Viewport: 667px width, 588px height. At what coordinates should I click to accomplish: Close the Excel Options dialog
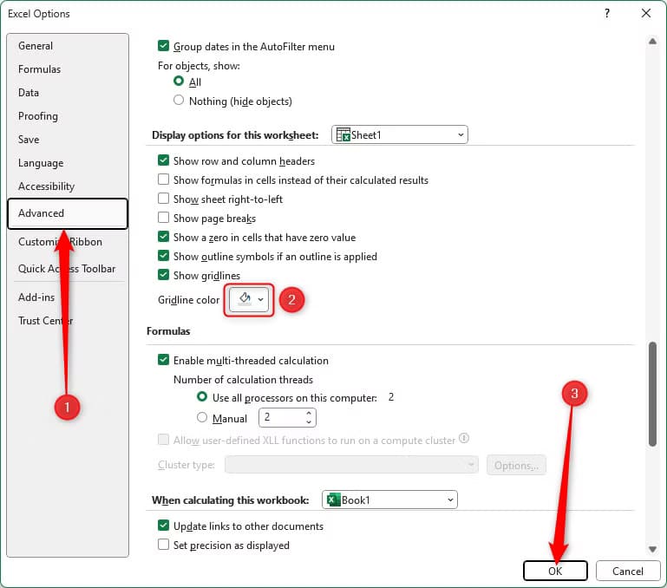[x=646, y=14]
